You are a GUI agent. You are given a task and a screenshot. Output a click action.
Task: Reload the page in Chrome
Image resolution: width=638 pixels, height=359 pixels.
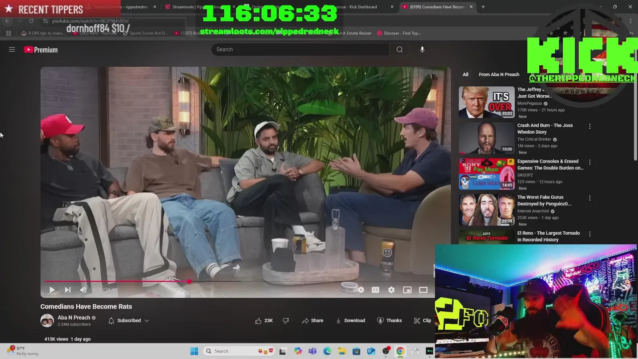31,21
